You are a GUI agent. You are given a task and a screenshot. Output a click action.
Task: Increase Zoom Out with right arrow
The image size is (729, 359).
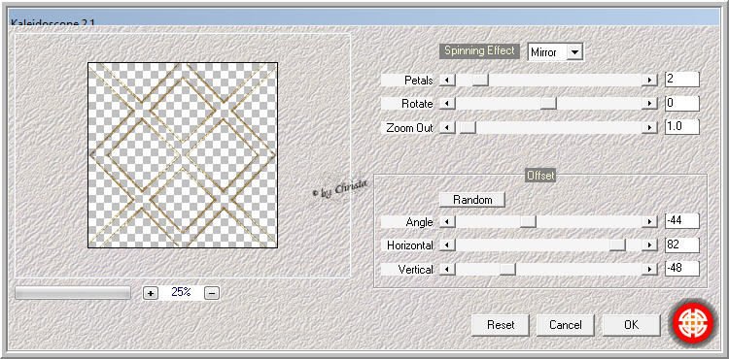pos(649,127)
